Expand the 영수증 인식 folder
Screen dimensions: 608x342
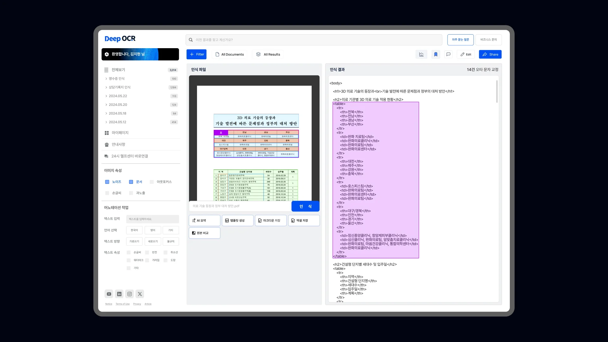coord(117,79)
